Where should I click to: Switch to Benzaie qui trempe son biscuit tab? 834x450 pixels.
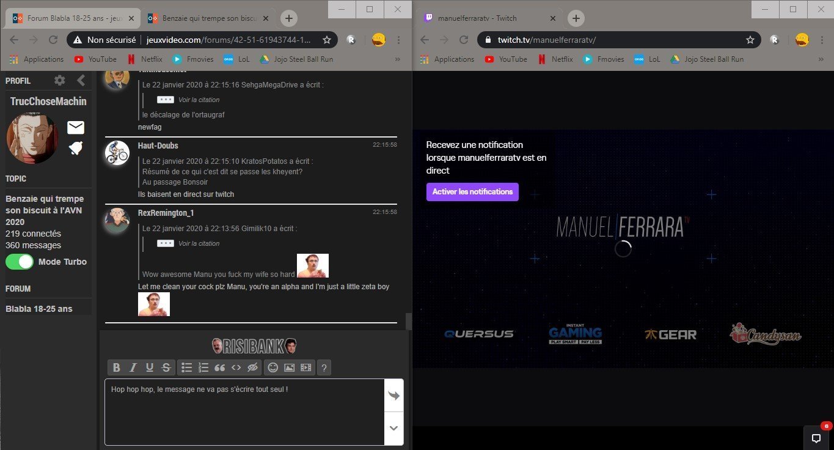tap(208, 18)
